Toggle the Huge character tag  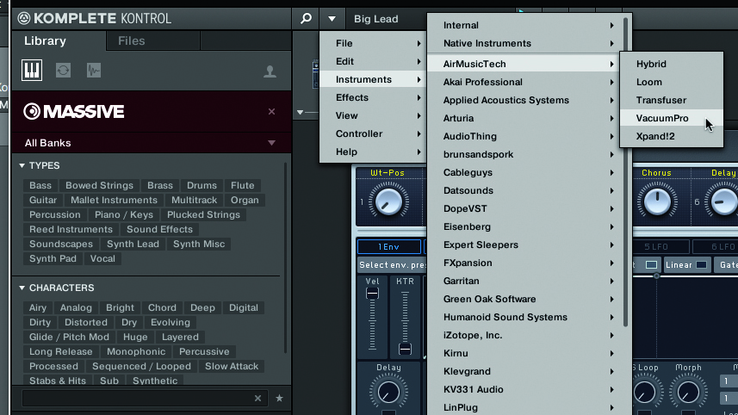click(135, 337)
